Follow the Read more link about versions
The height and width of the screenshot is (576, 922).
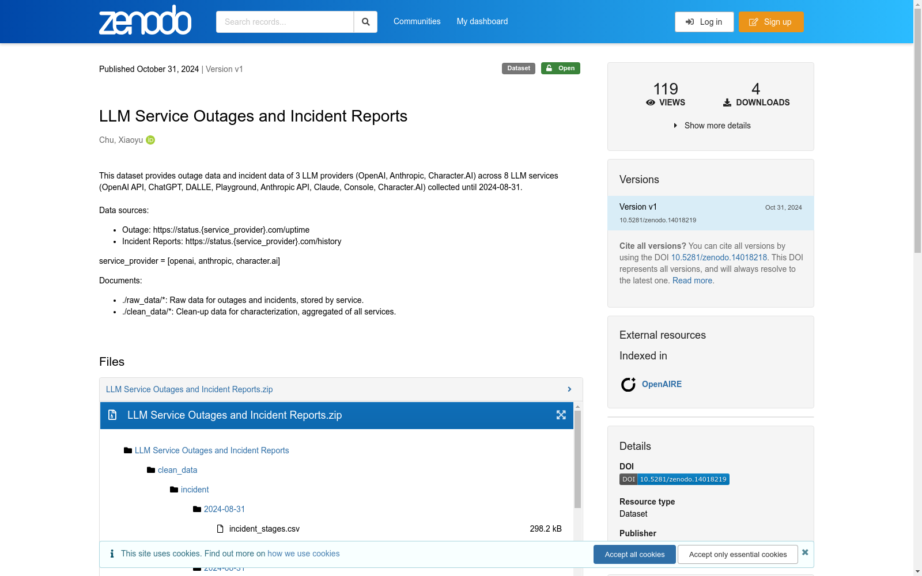692,281
